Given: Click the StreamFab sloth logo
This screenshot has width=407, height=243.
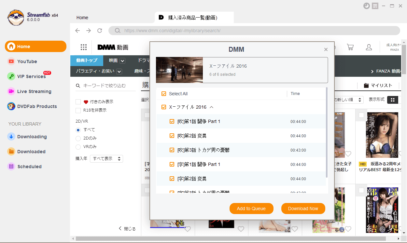Looking at the screenshot, I should [x=16, y=18].
